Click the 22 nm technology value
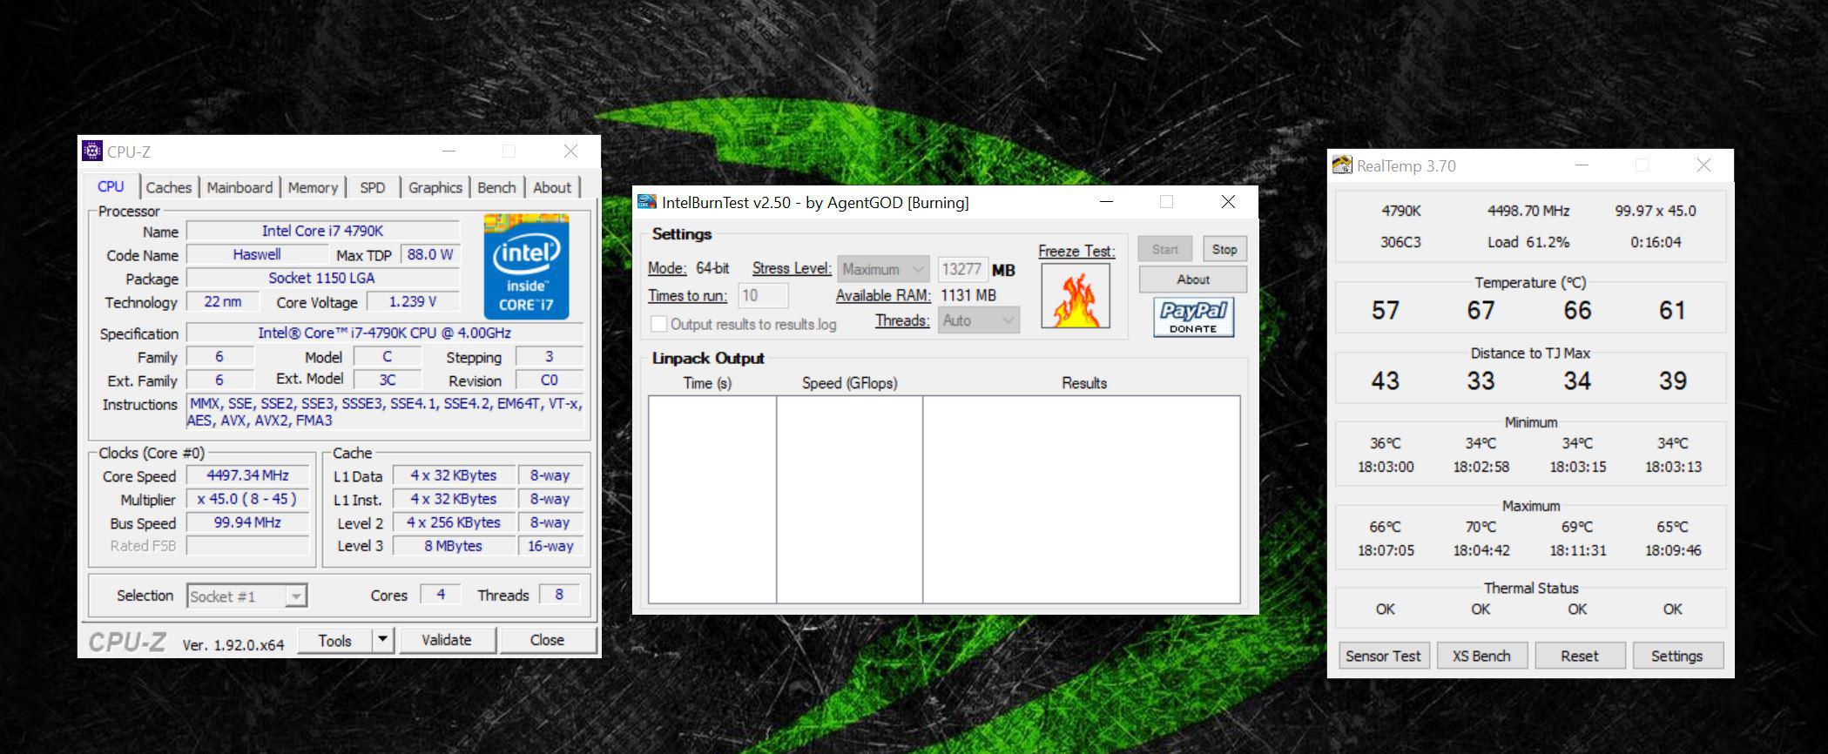1828x754 pixels. coord(223,301)
